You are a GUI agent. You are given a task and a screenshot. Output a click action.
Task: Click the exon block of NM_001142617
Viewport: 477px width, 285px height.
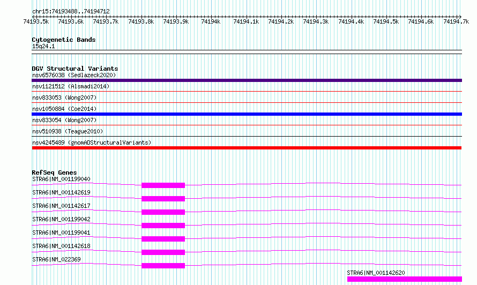coord(163,212)
